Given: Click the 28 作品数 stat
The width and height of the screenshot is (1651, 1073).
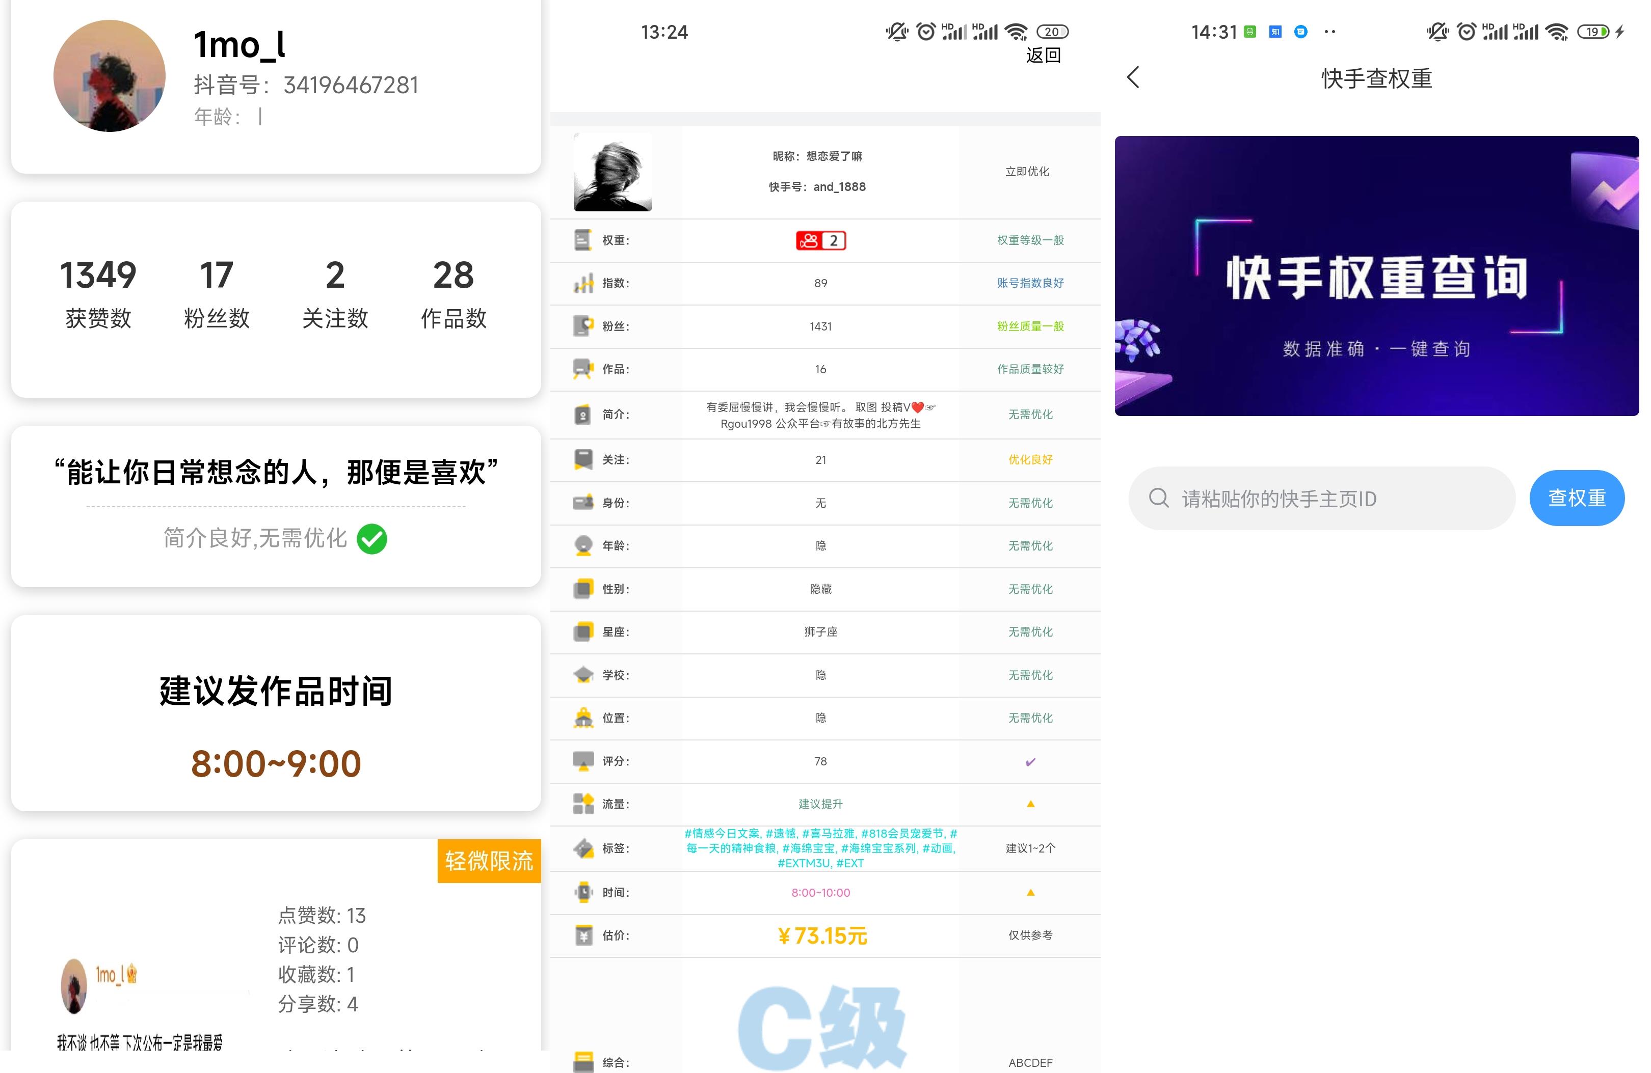Looking at the screenshot, I should tap(454, 294).
